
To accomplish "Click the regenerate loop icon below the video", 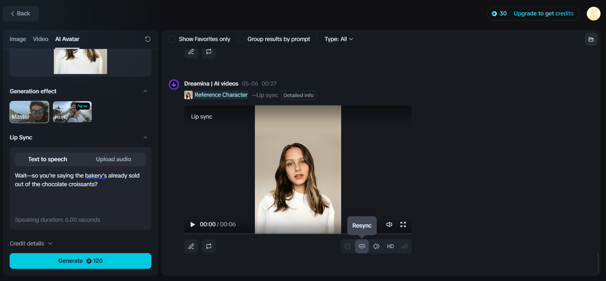I will [209, 246].
